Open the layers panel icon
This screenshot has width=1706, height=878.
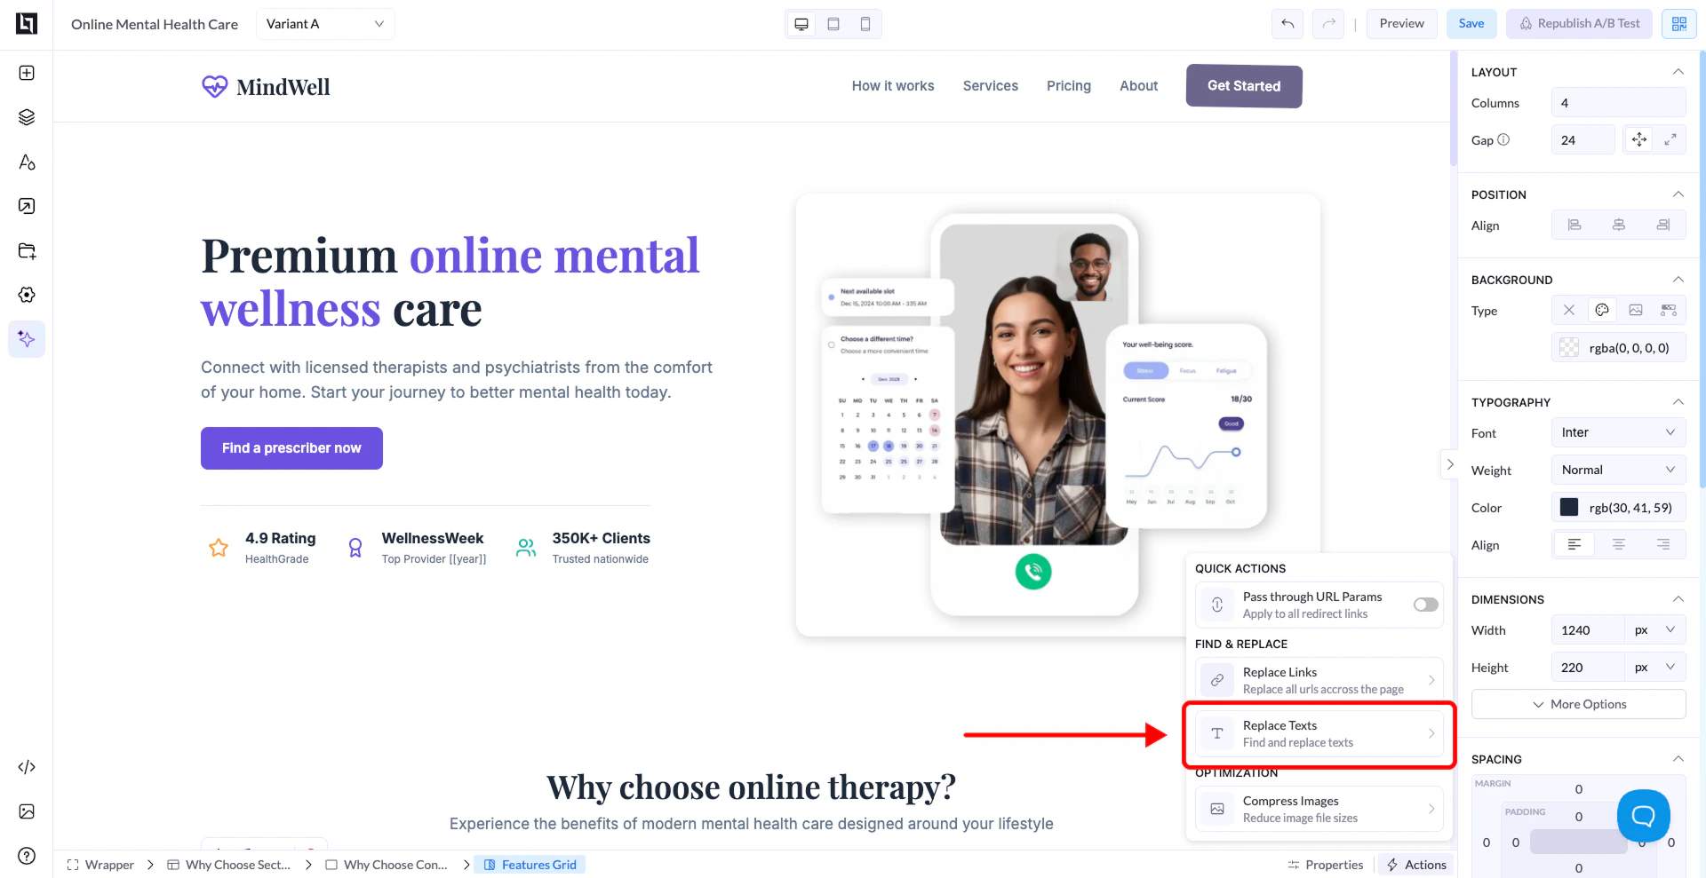[x=27, y=117]
